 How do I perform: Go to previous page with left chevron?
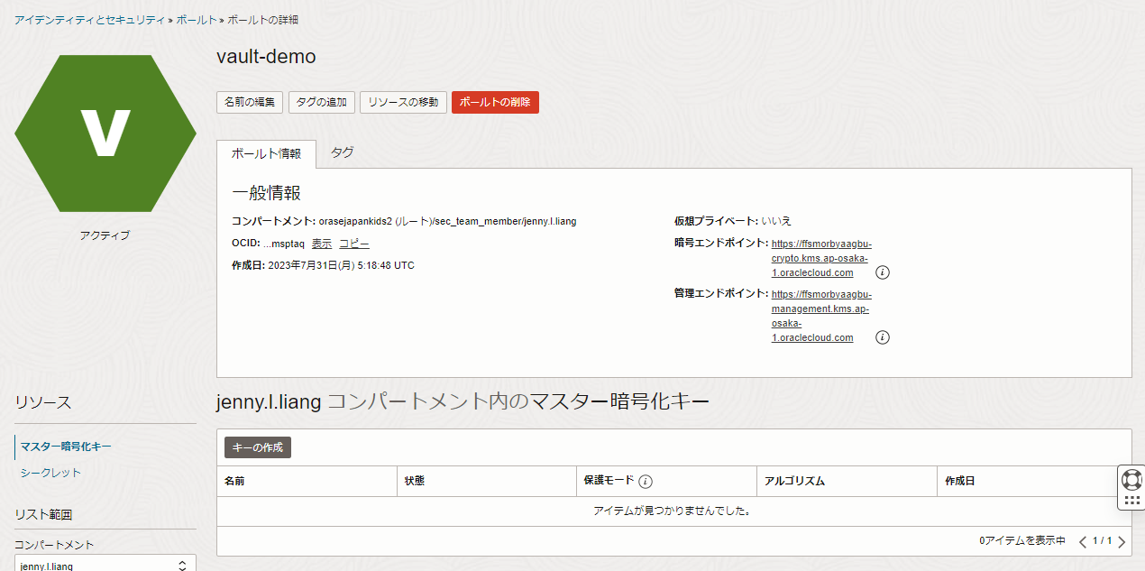(1082, 541)
